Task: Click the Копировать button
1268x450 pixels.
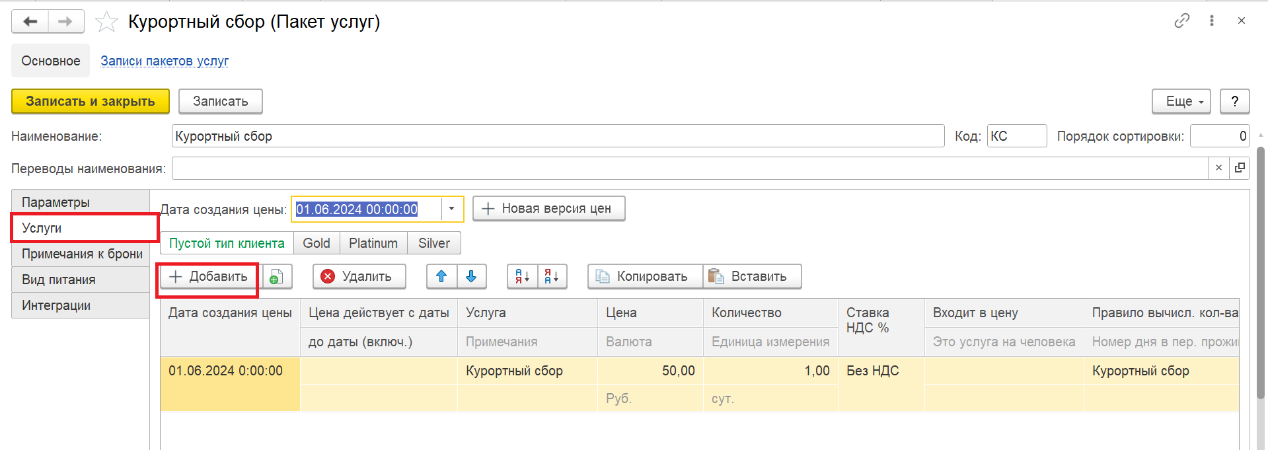Action: coord(645,276)
